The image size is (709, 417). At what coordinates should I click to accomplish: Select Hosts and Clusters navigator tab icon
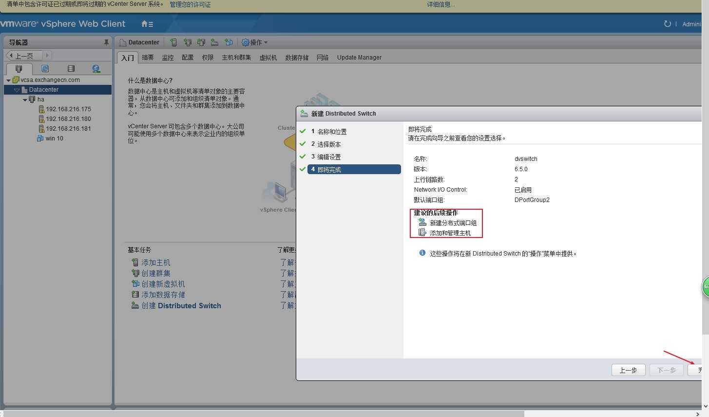point(19,69)
